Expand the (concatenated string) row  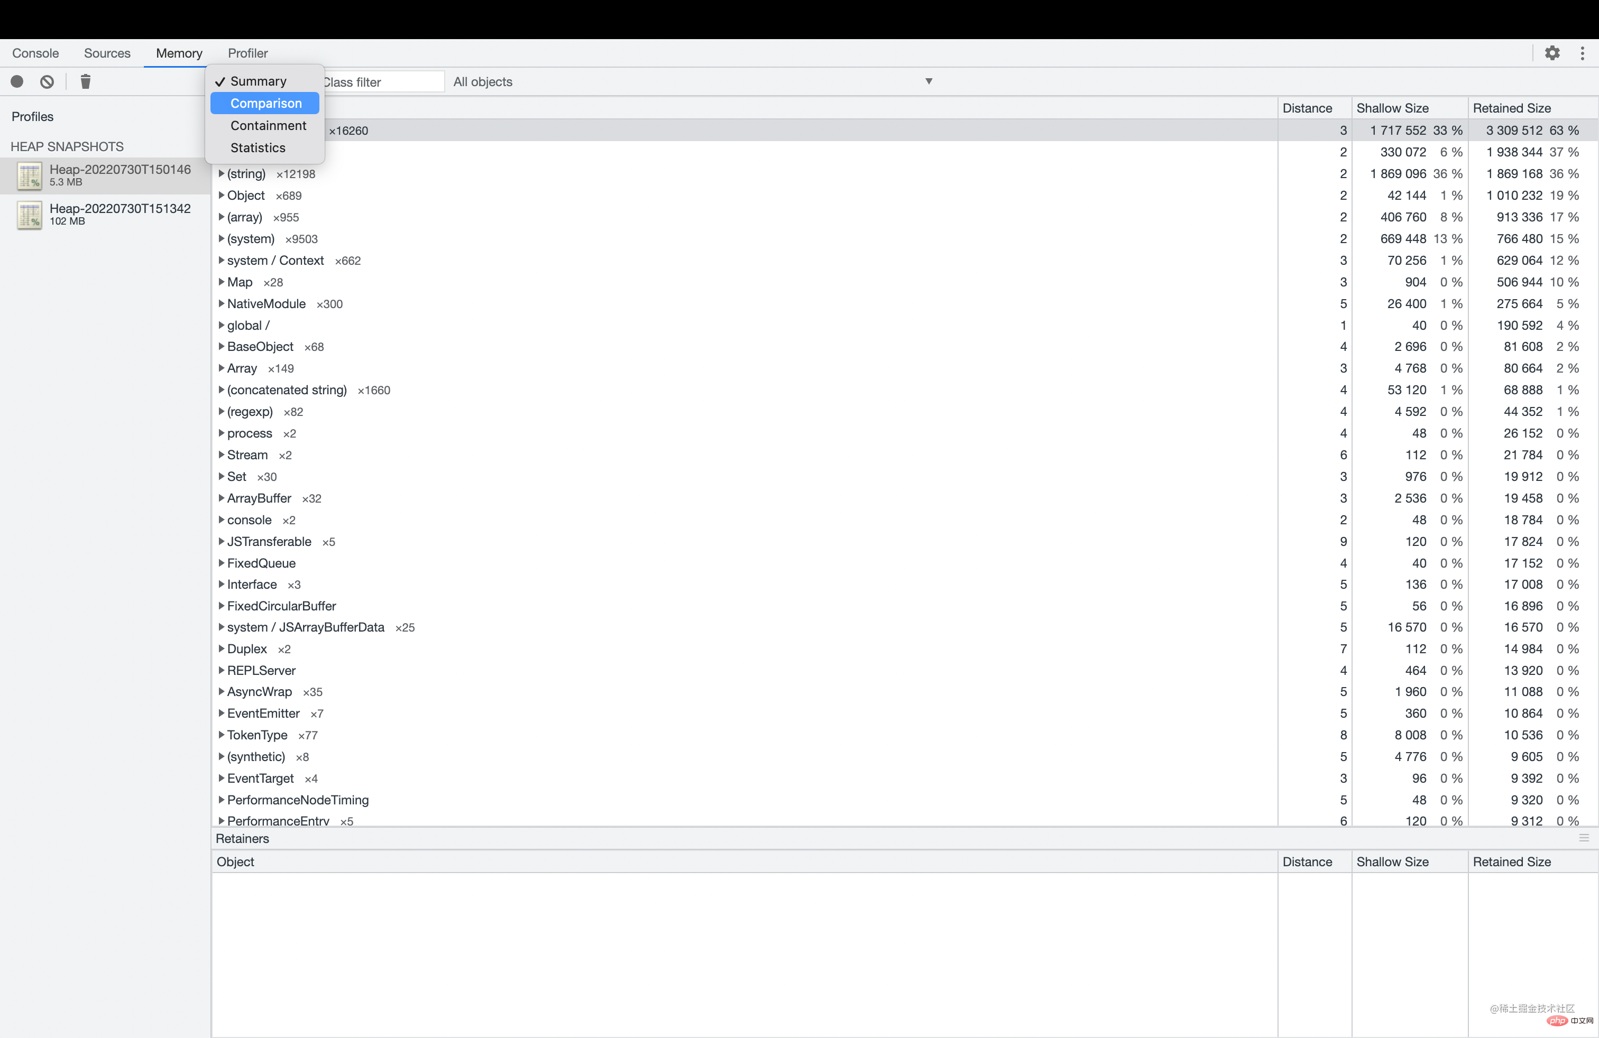coord(221,390)
